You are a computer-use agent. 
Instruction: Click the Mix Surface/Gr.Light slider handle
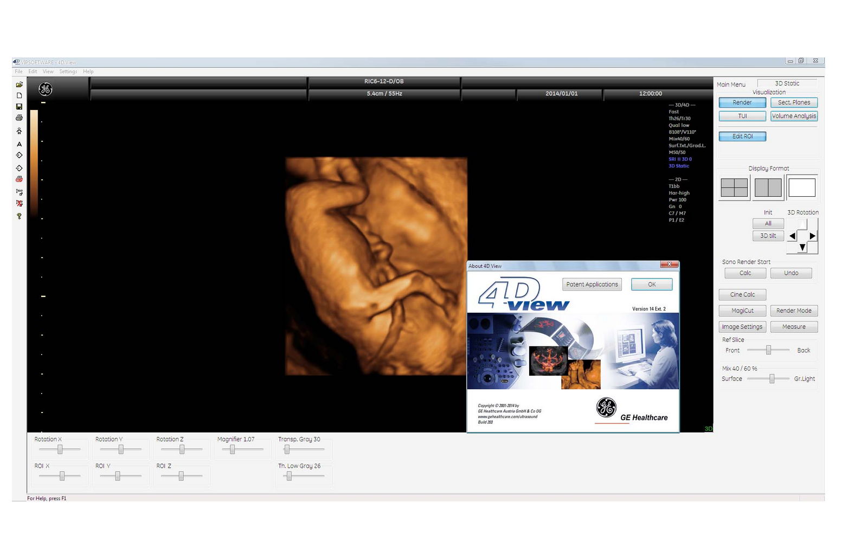[x=772, y=379]
